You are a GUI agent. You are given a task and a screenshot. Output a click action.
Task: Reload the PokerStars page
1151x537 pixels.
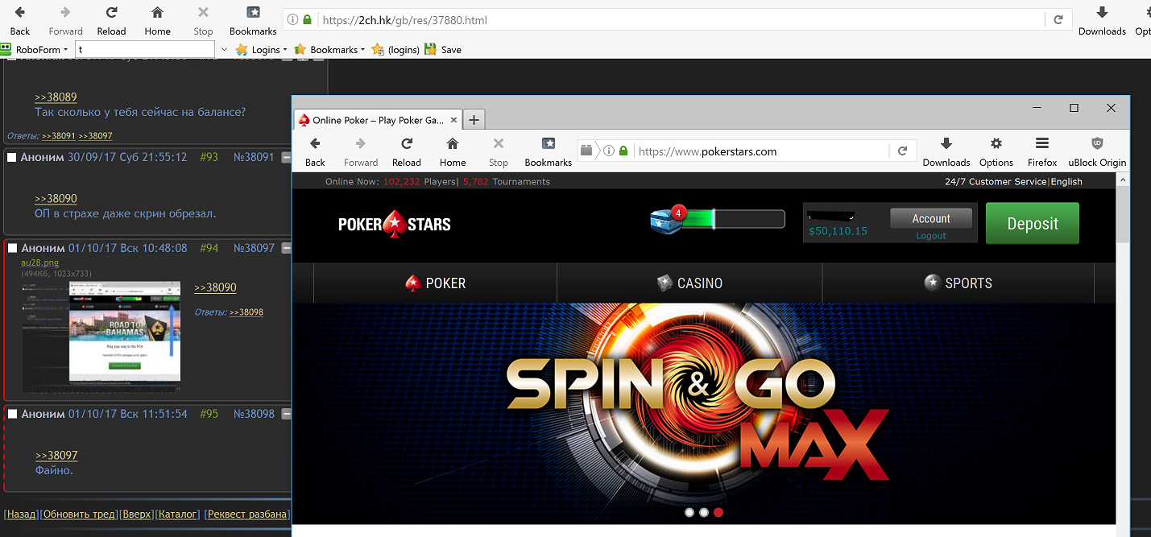(407, 151)
